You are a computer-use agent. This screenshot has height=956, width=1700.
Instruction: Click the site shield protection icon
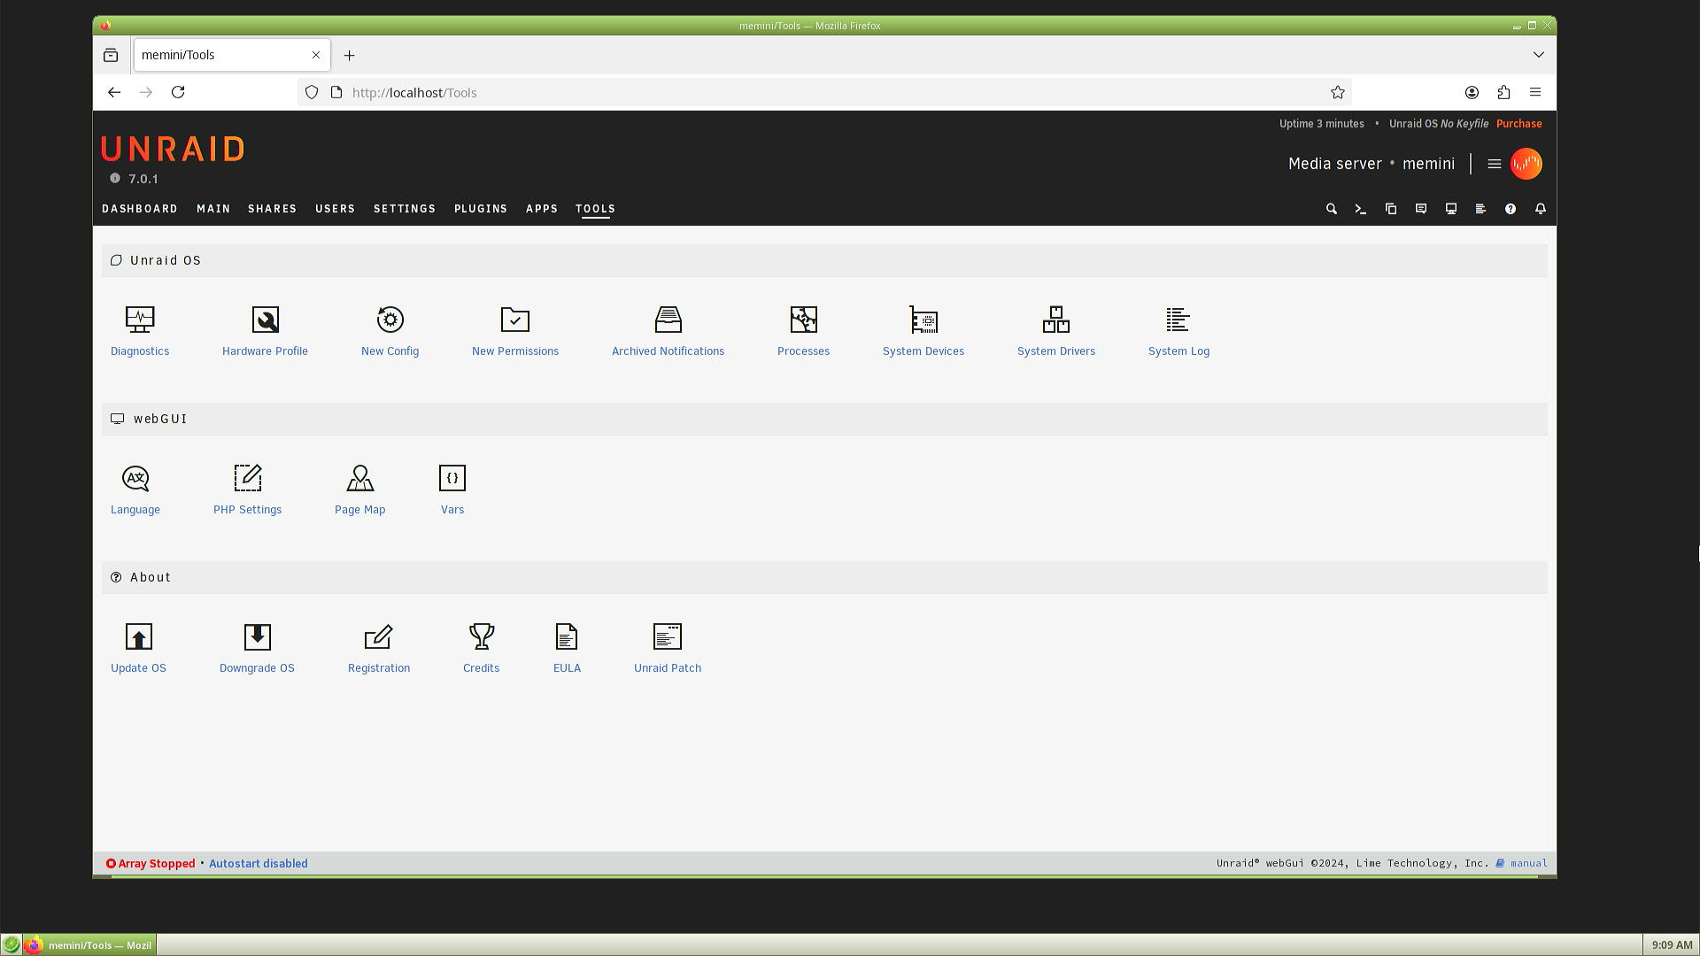[x=312, y=92]
